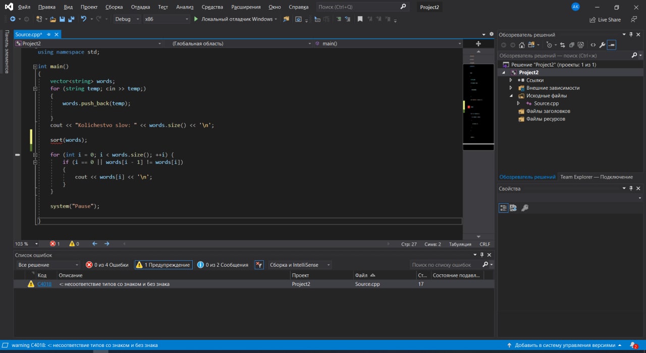The image size is (646, 353).
Task: Click the Alphabetical sort icon in Properties
Action: [x=513, y=208]
